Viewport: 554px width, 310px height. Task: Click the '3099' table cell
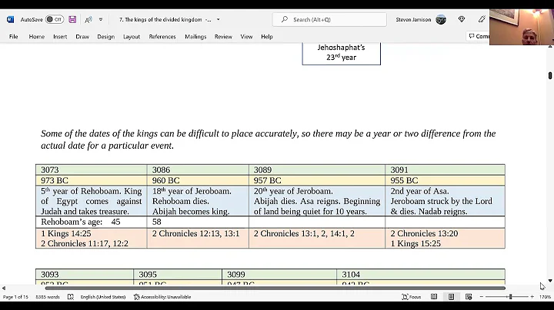point(279,275)
